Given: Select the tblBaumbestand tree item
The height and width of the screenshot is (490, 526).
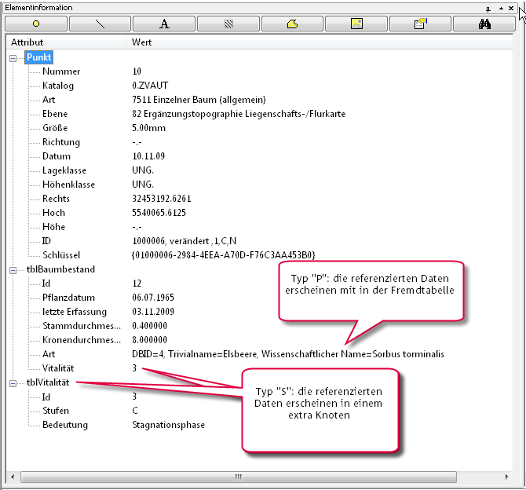Looking at the screenshot, I should (60, 269).
